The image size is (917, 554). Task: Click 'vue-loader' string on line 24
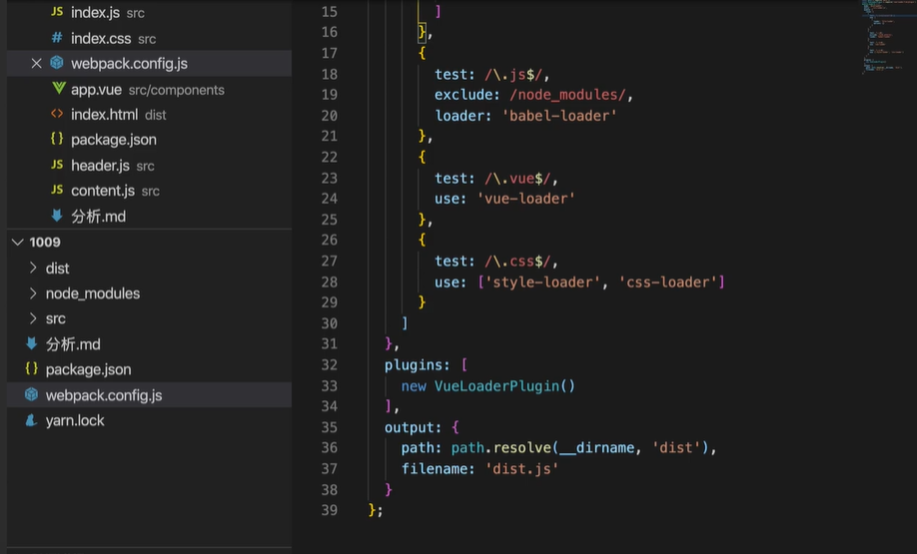point(525,199)
